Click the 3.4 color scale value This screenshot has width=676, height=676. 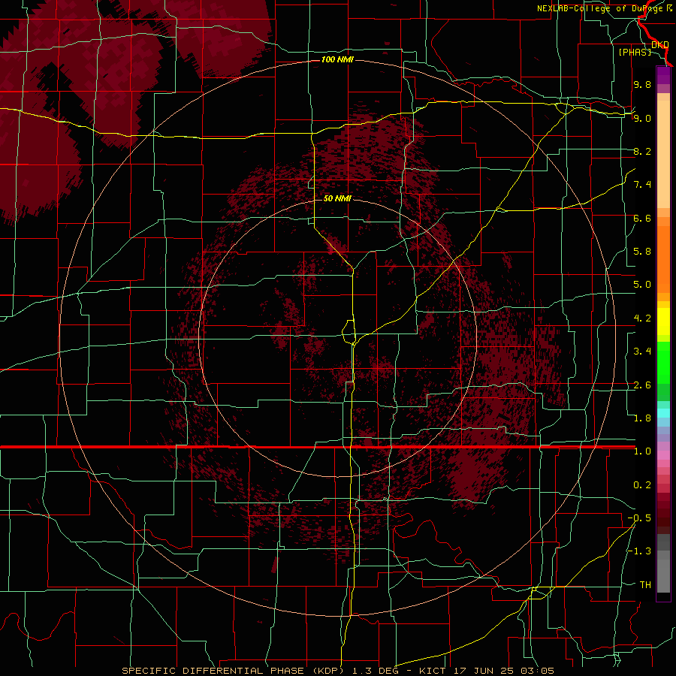tap(642, 352)
